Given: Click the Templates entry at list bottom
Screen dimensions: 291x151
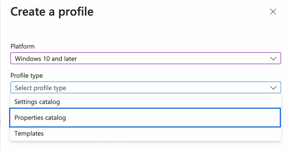Looking at the screenshot, I should pyautogui.click(x=29, y=133).
